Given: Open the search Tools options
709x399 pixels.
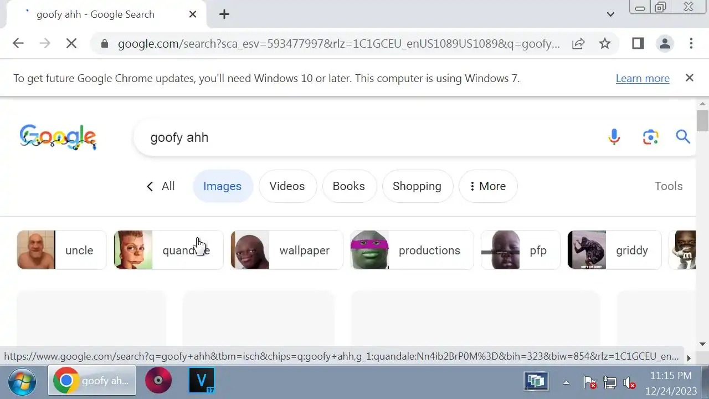Looking at the screenshot, I should tap(669, 186).
